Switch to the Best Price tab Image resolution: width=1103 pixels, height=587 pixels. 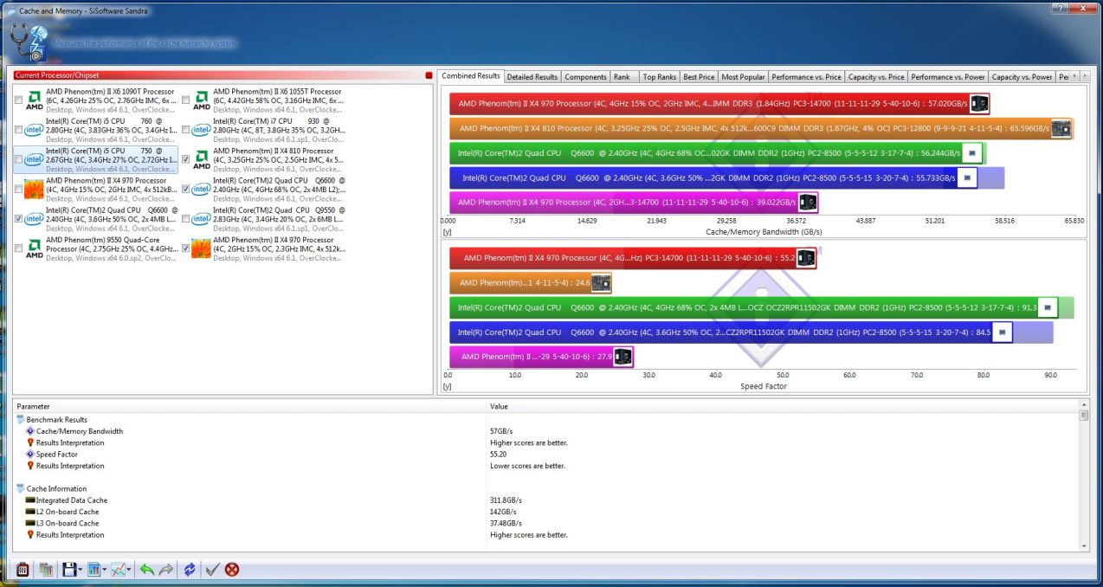699,77
